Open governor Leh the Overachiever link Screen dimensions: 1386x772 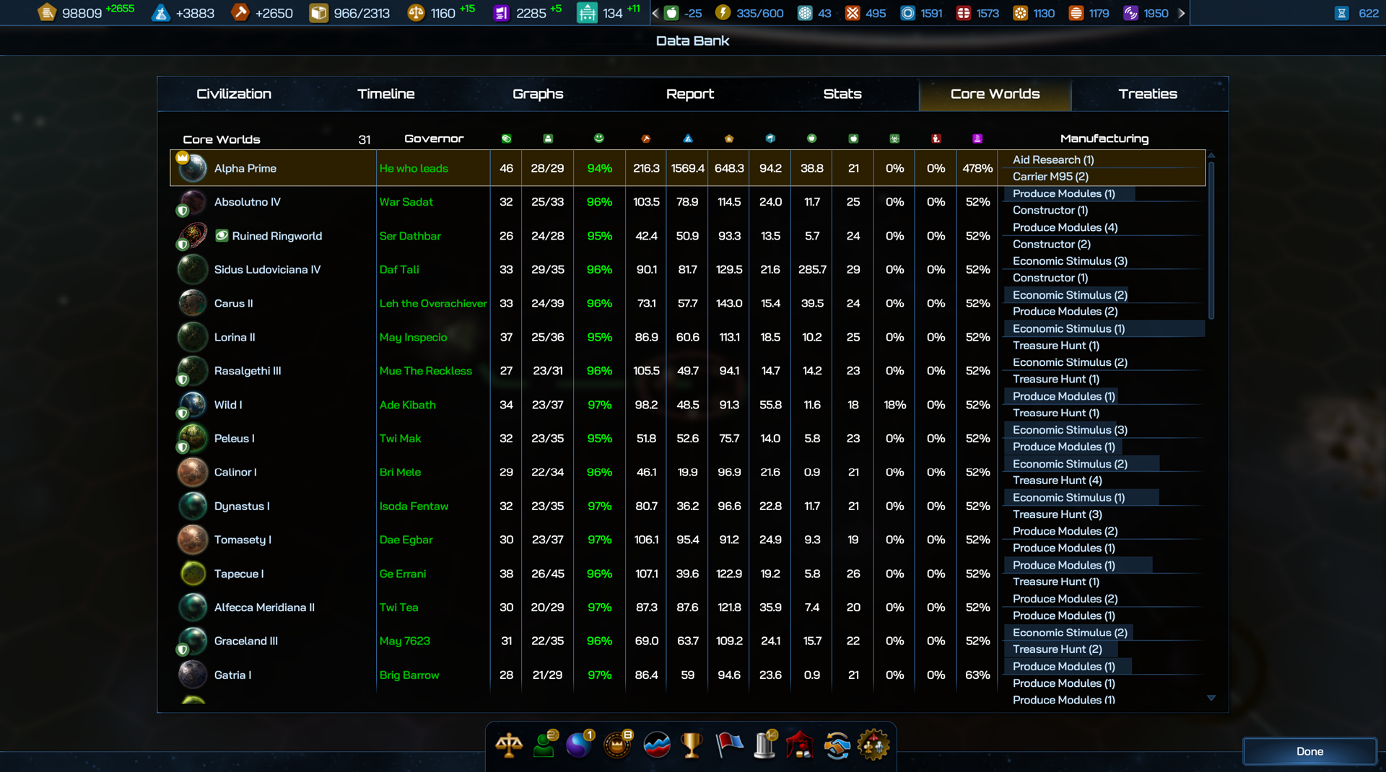tap(432, 304)
